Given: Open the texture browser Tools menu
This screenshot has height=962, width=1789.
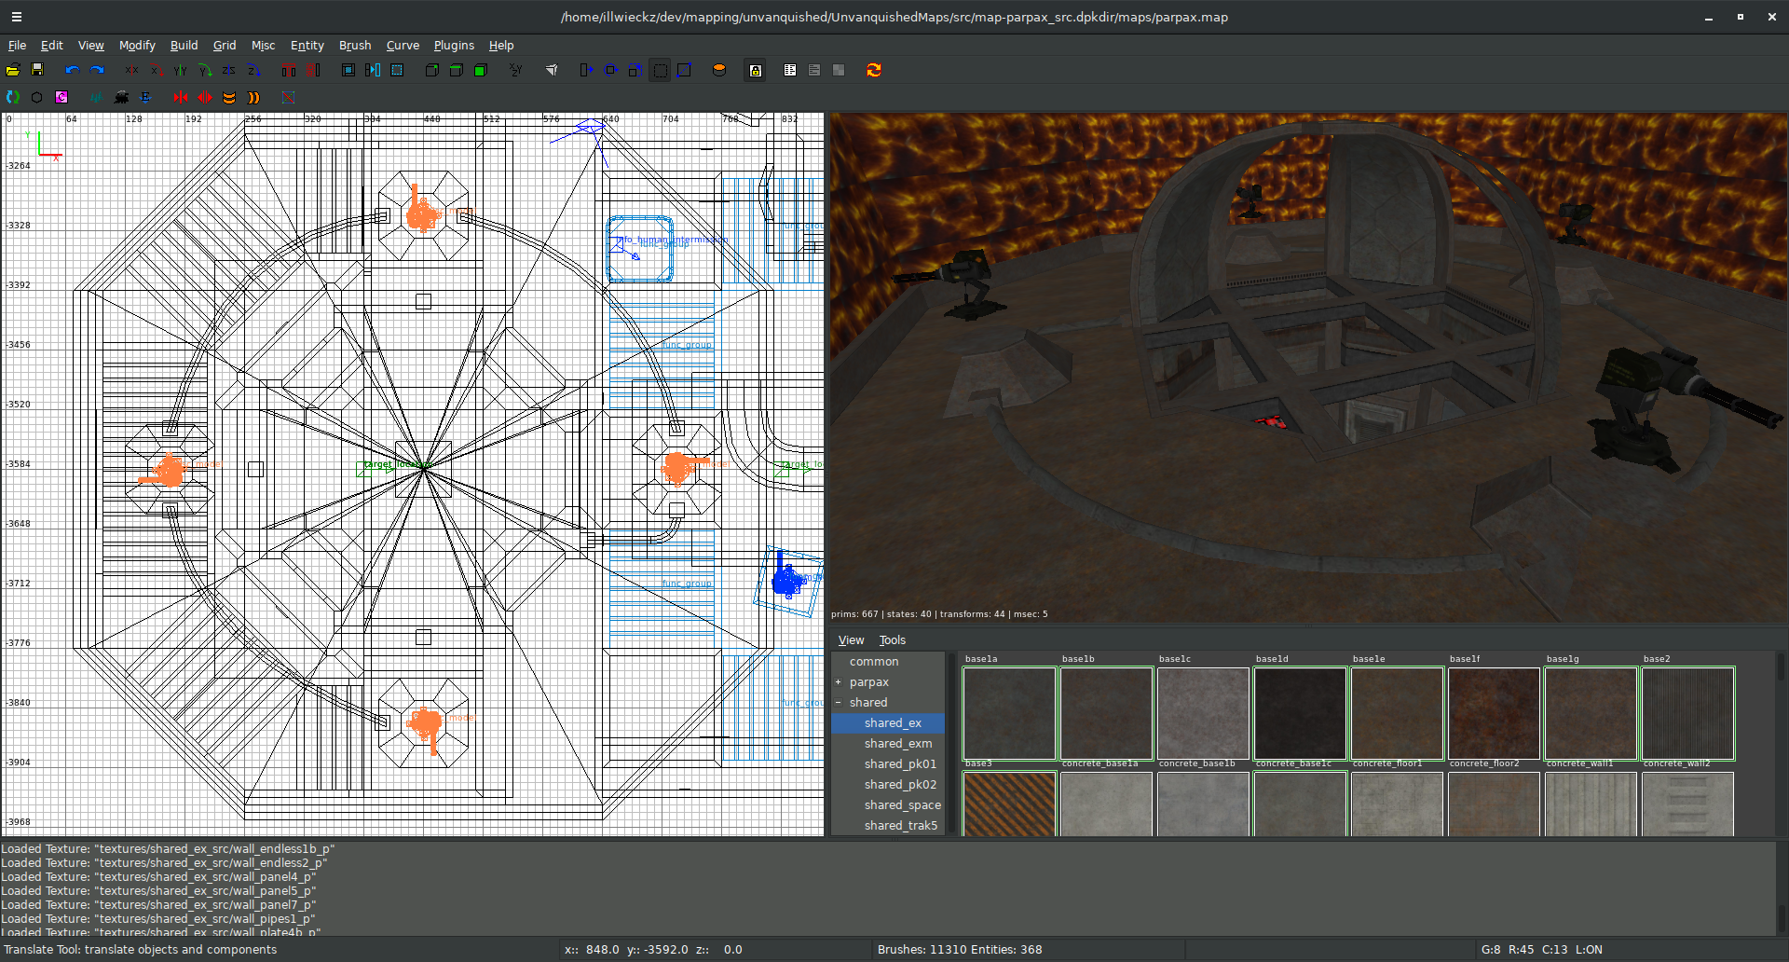Looking at the screenshot, I should click(x=892, y=640).
